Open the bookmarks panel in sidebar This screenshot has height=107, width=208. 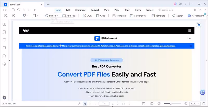click(x=4, y=32)
